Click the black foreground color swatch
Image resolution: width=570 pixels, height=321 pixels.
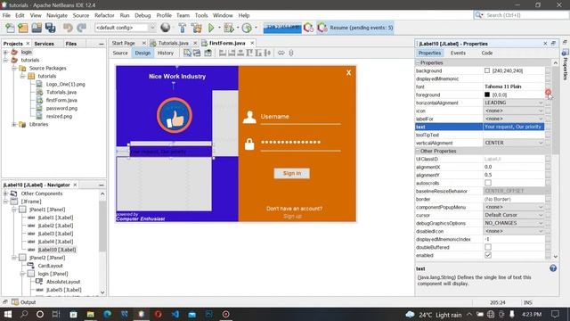tap(487, 95)
